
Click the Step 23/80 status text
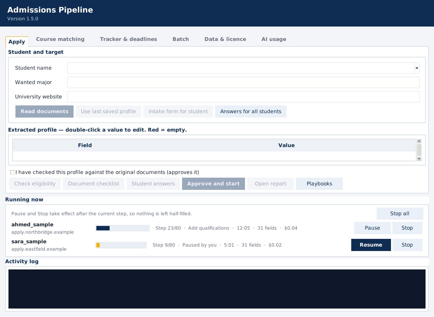pyautogui.click(x=227, y=228)
